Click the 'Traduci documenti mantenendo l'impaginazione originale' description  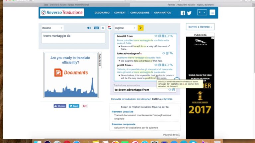(142, 117)
